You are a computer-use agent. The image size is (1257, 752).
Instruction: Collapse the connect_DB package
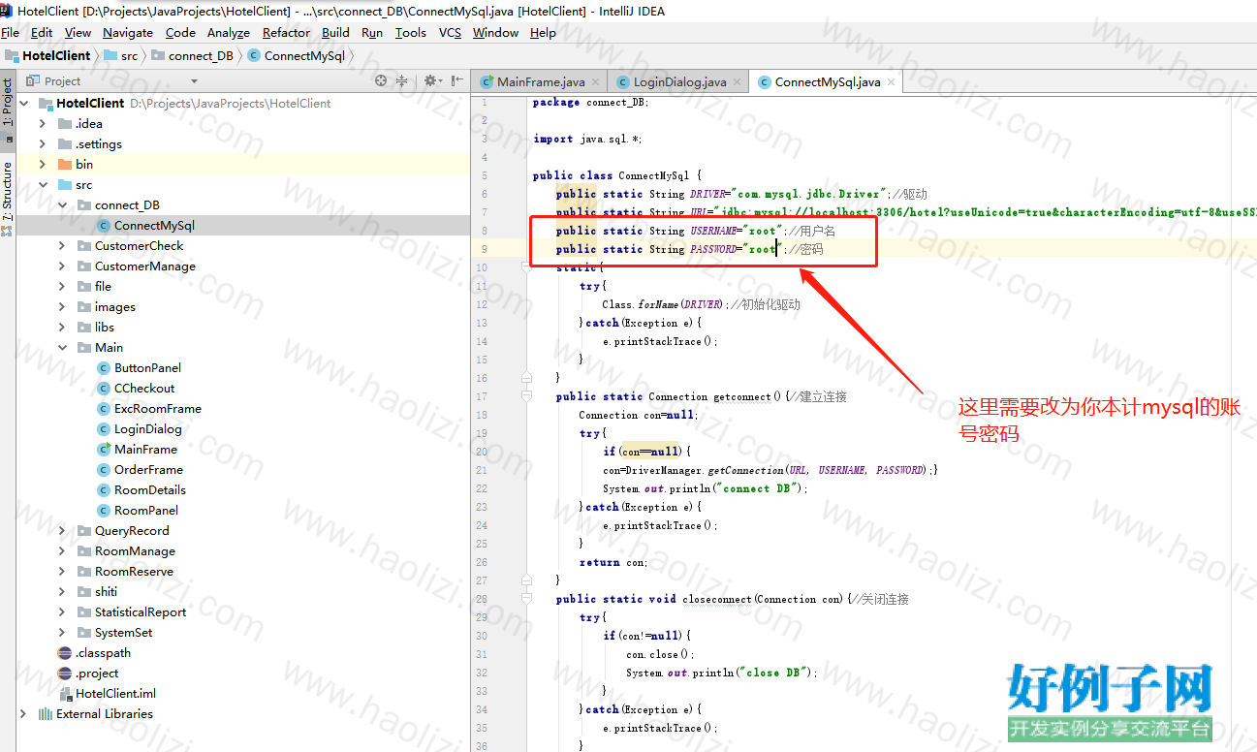[62, 205]
